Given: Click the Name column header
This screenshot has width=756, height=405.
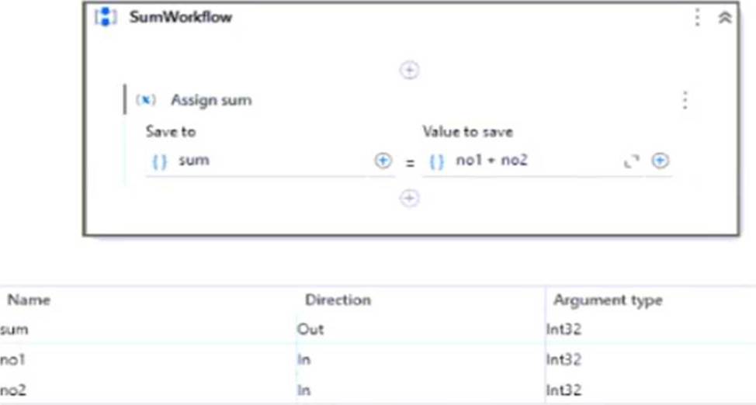Looking at the screenshot, I should pyautogui.click(x=29, y=300).
